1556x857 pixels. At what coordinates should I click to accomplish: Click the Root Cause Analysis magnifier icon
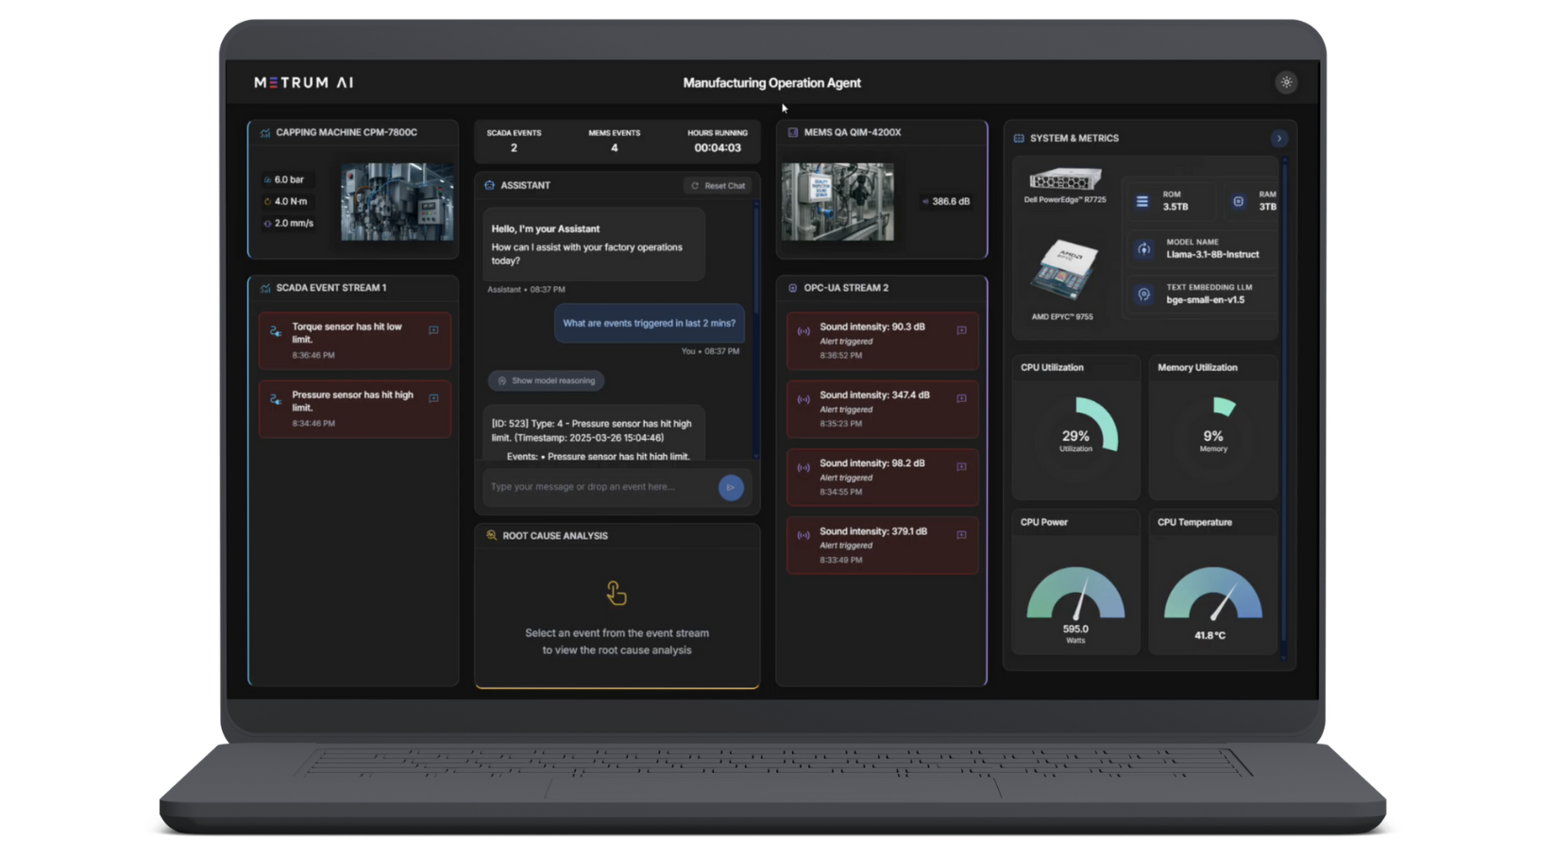[491, 535]
